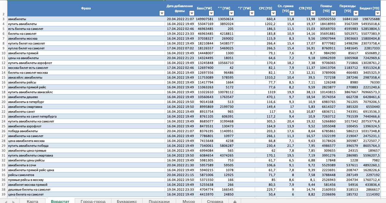The height and width of the screenshot is (203, 386).
Task: Select row 20 header
Action: (x=4, y=102)
